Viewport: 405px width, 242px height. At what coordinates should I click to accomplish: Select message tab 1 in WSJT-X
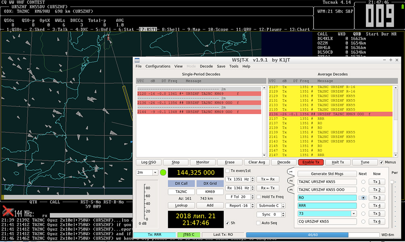click(291, 171)
